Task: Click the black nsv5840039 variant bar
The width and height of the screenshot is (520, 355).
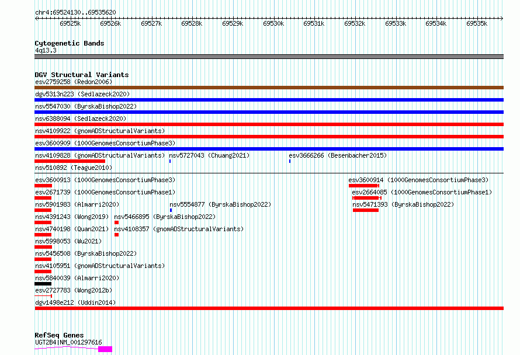Action: tap(43, 284)
